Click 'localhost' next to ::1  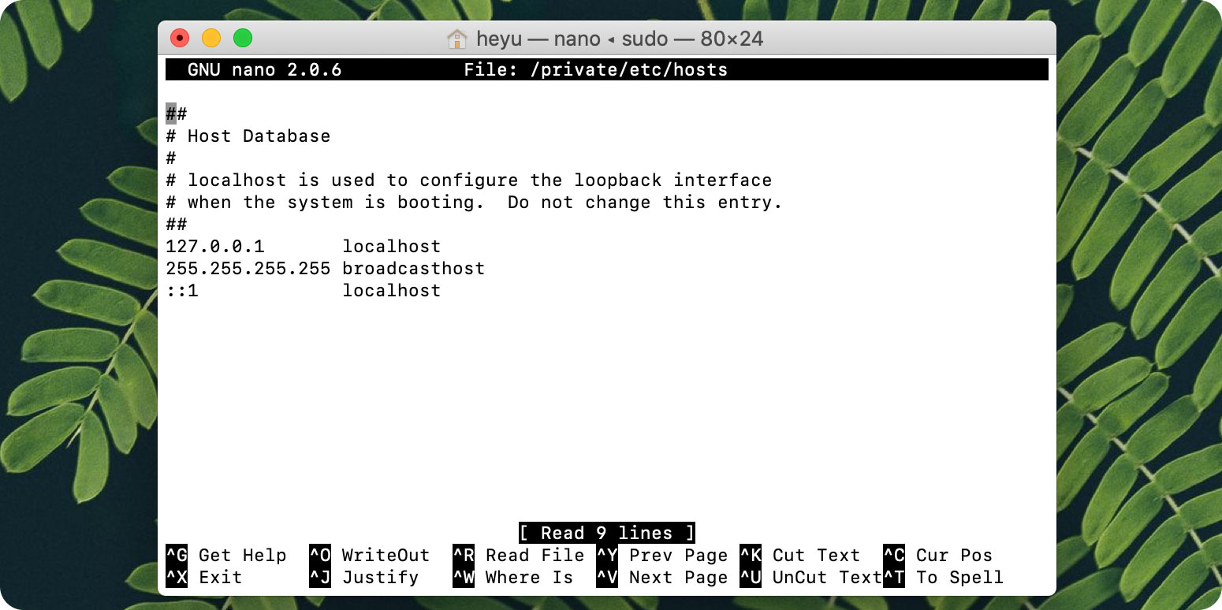pyautogui.click(x=391, y=290)
